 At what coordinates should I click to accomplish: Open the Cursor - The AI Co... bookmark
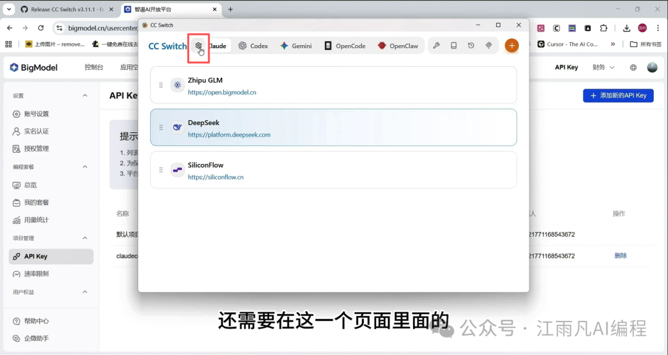pyautogui.click(x=567, y=44)
